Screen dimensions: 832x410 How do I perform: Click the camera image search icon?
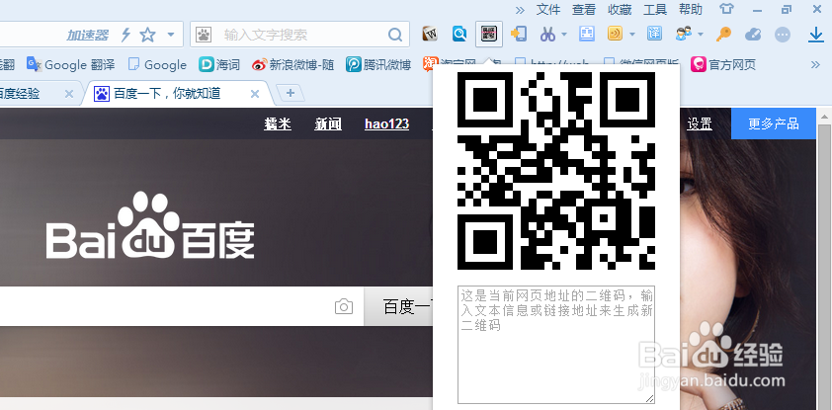(x=344, y=306)
